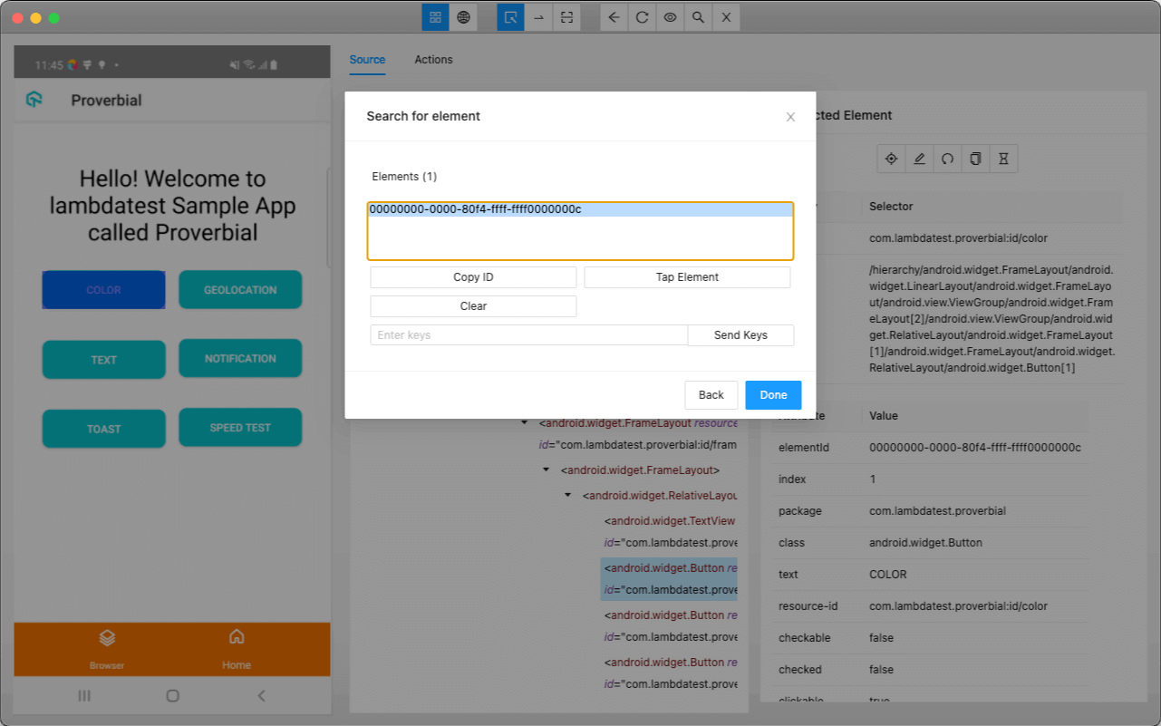This screenshot has height=726, width=1161.
Task: Tap the NOTIFICATION button on device screen
Action: 240,359
